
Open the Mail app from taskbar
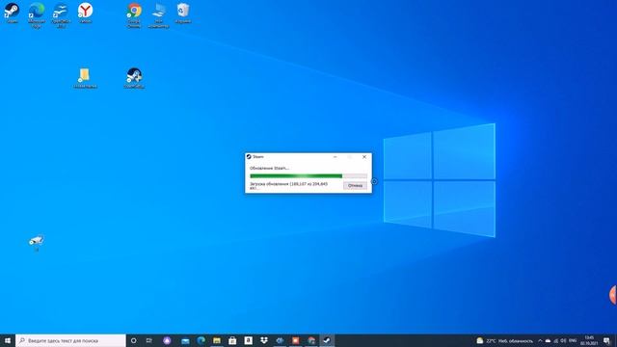[185, 340]
